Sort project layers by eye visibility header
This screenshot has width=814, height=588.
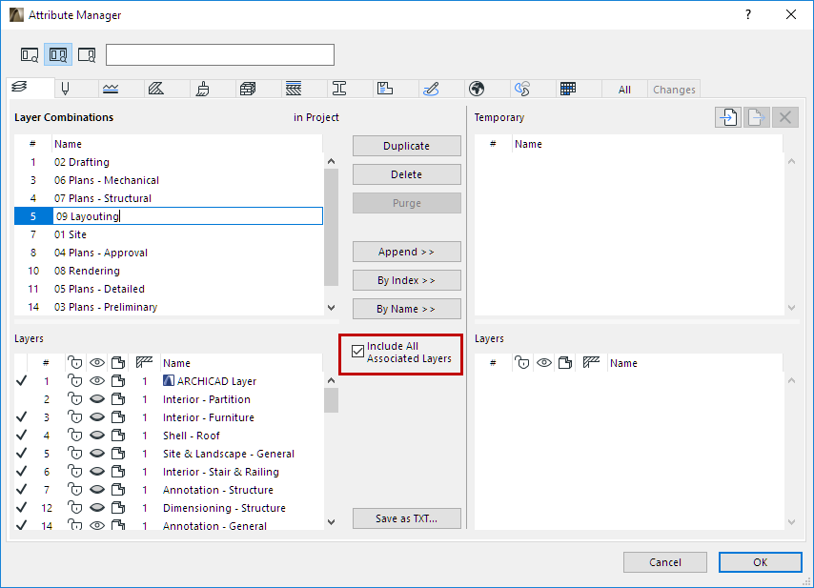(97, 363)
